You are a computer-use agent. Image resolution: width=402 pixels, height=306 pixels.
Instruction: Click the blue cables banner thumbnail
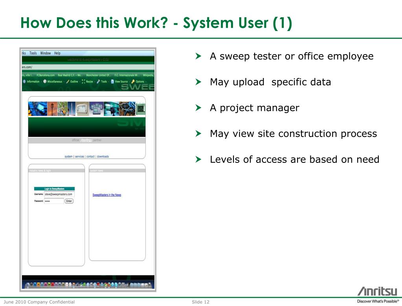pyautogui.click(x=38, y=109)
